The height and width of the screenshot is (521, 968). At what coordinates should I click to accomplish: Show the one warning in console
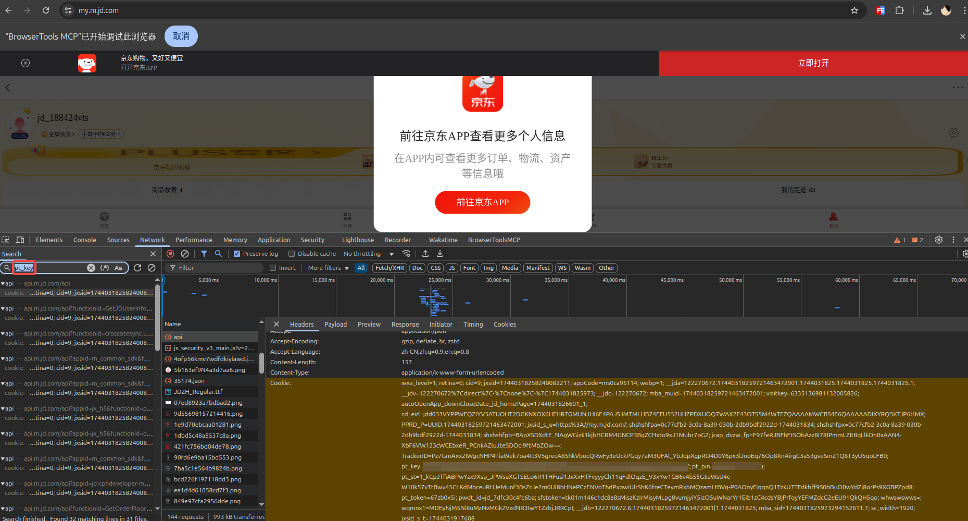pos(900,240)
